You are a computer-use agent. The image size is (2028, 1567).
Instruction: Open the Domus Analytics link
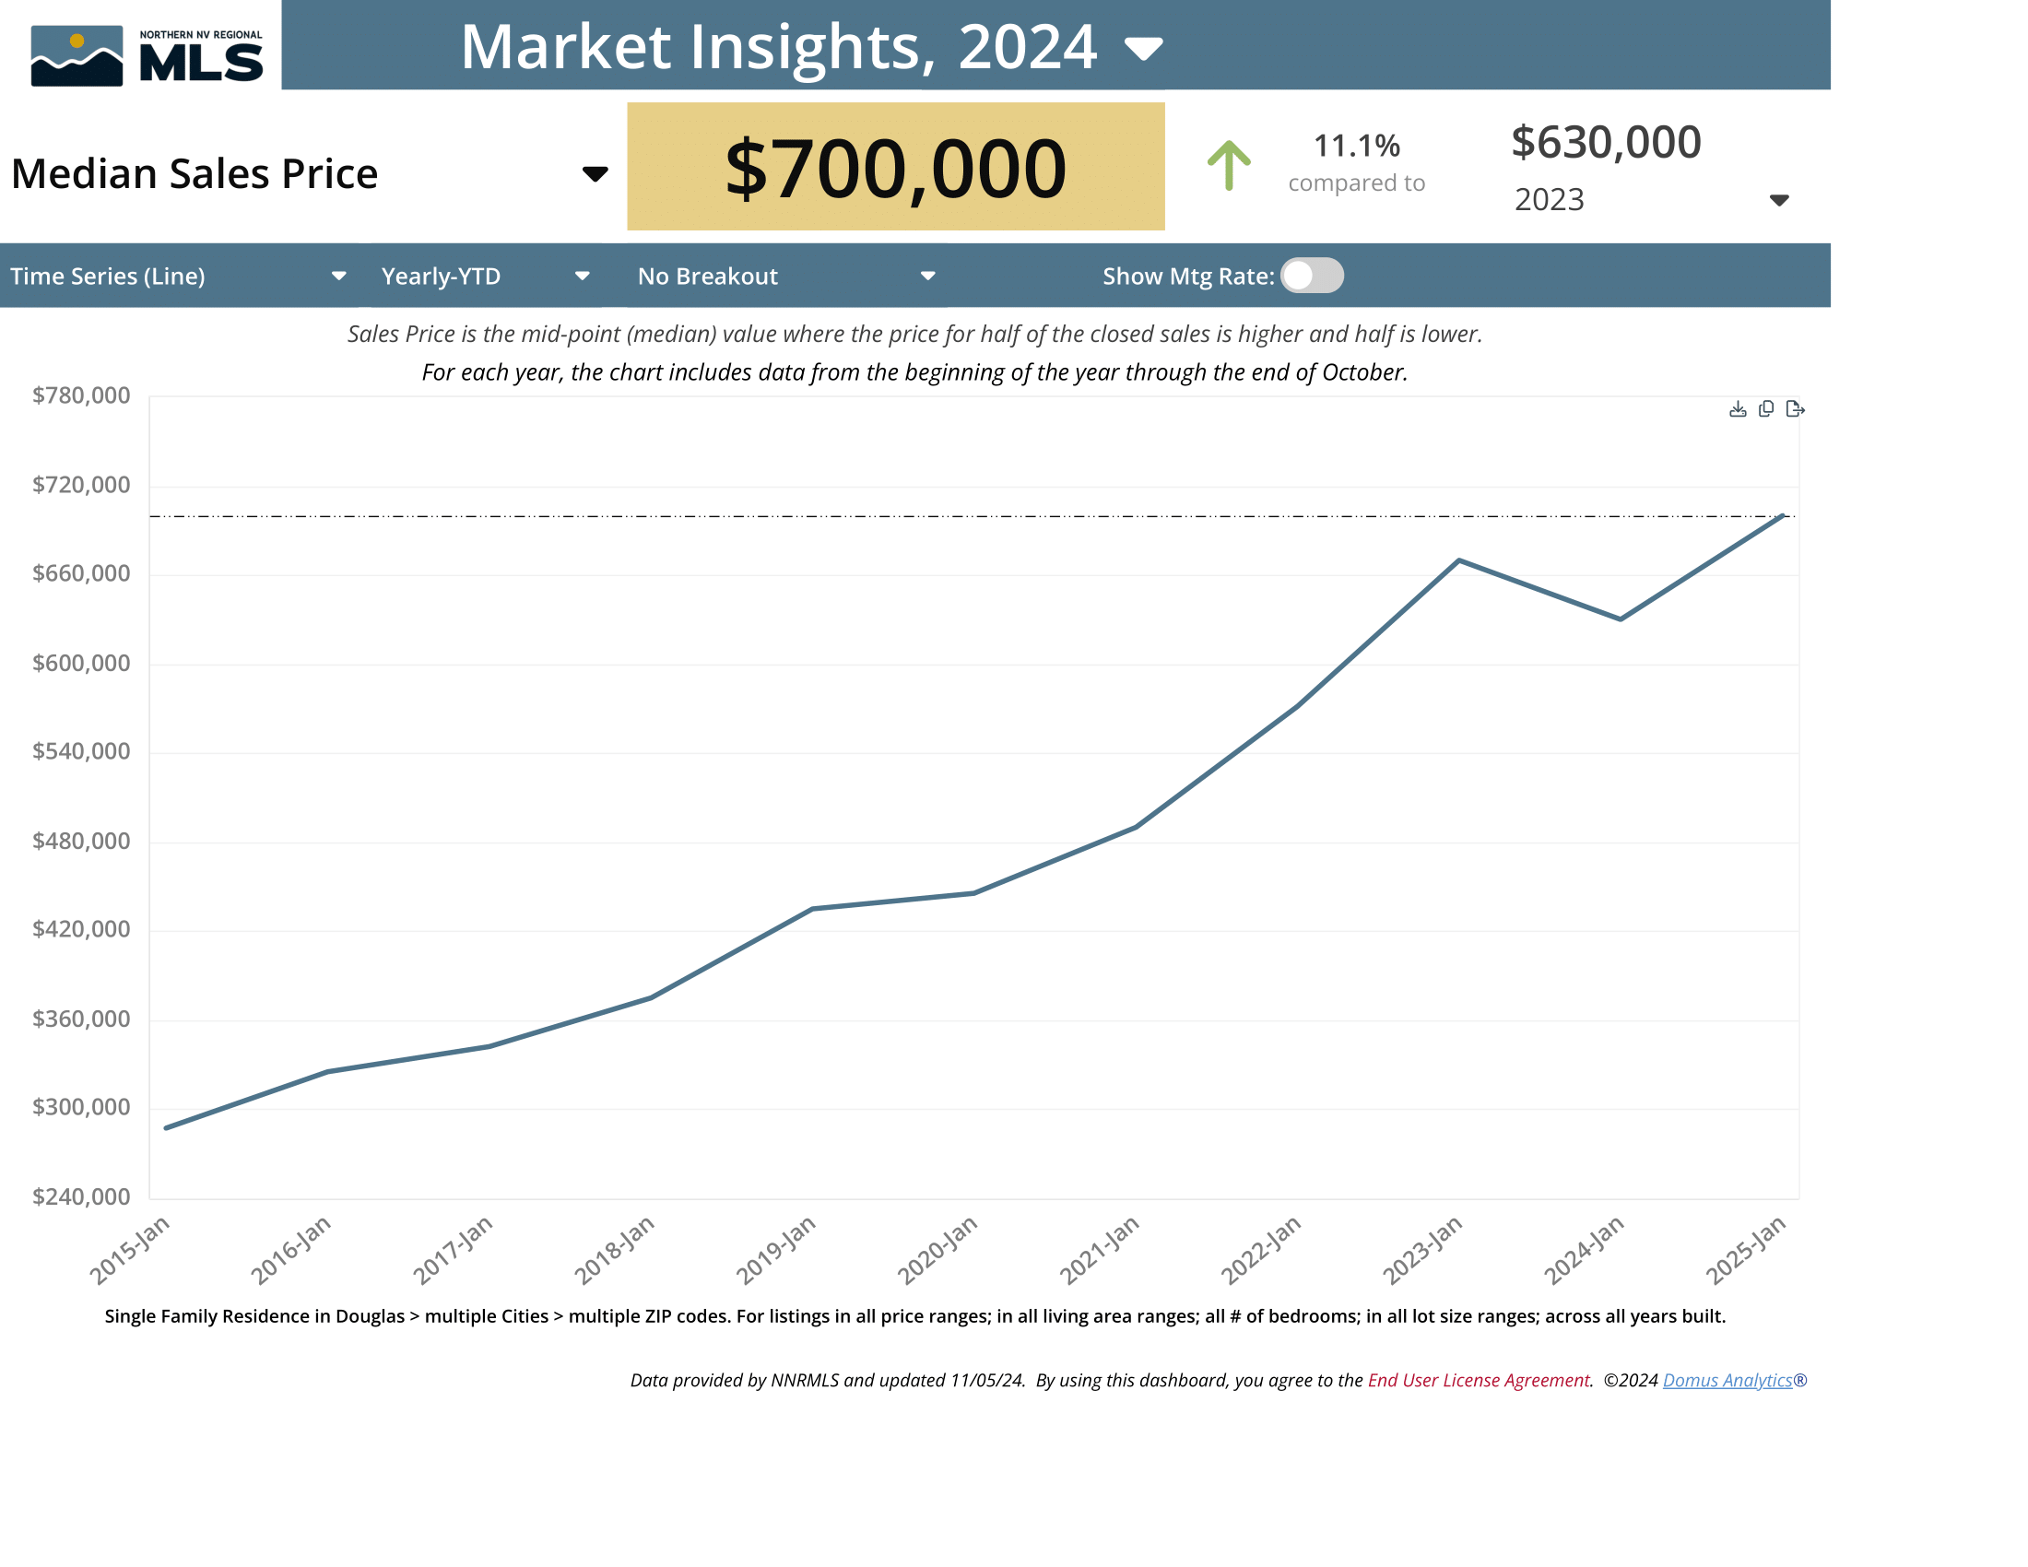click(1727, 1380)
